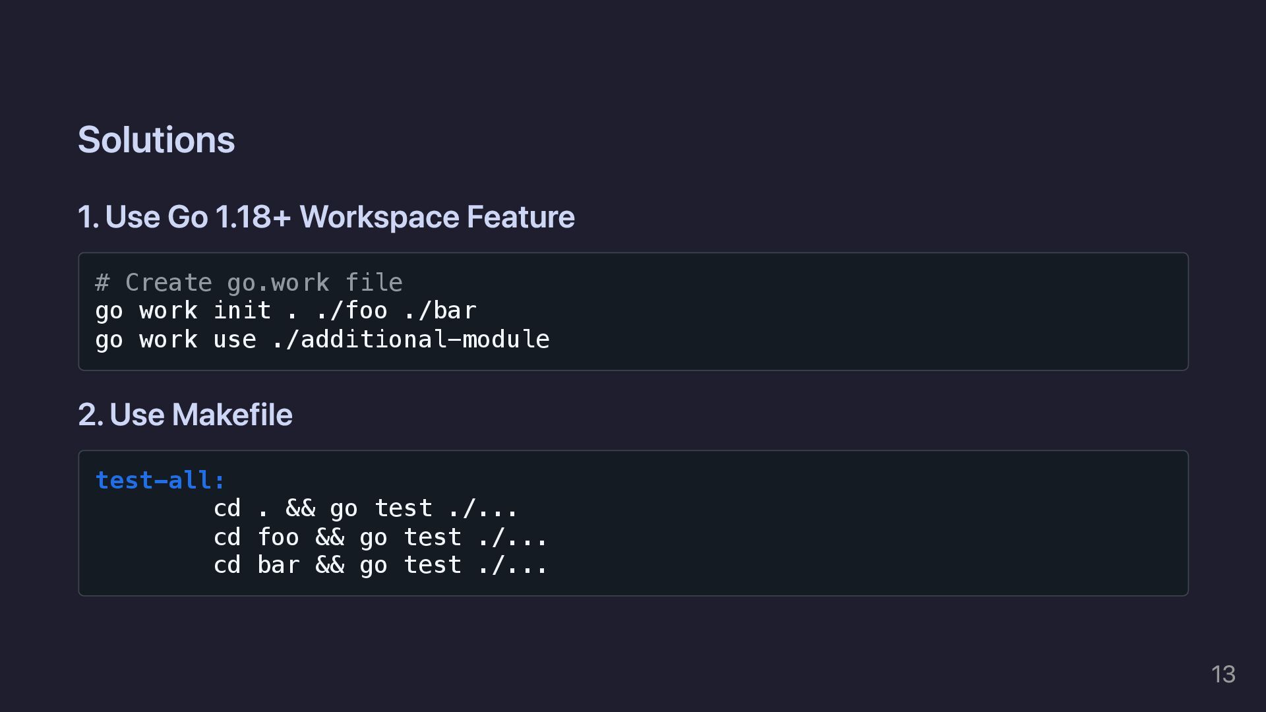
Task: Click inside the first code block
Action: (x=857, y=311)
